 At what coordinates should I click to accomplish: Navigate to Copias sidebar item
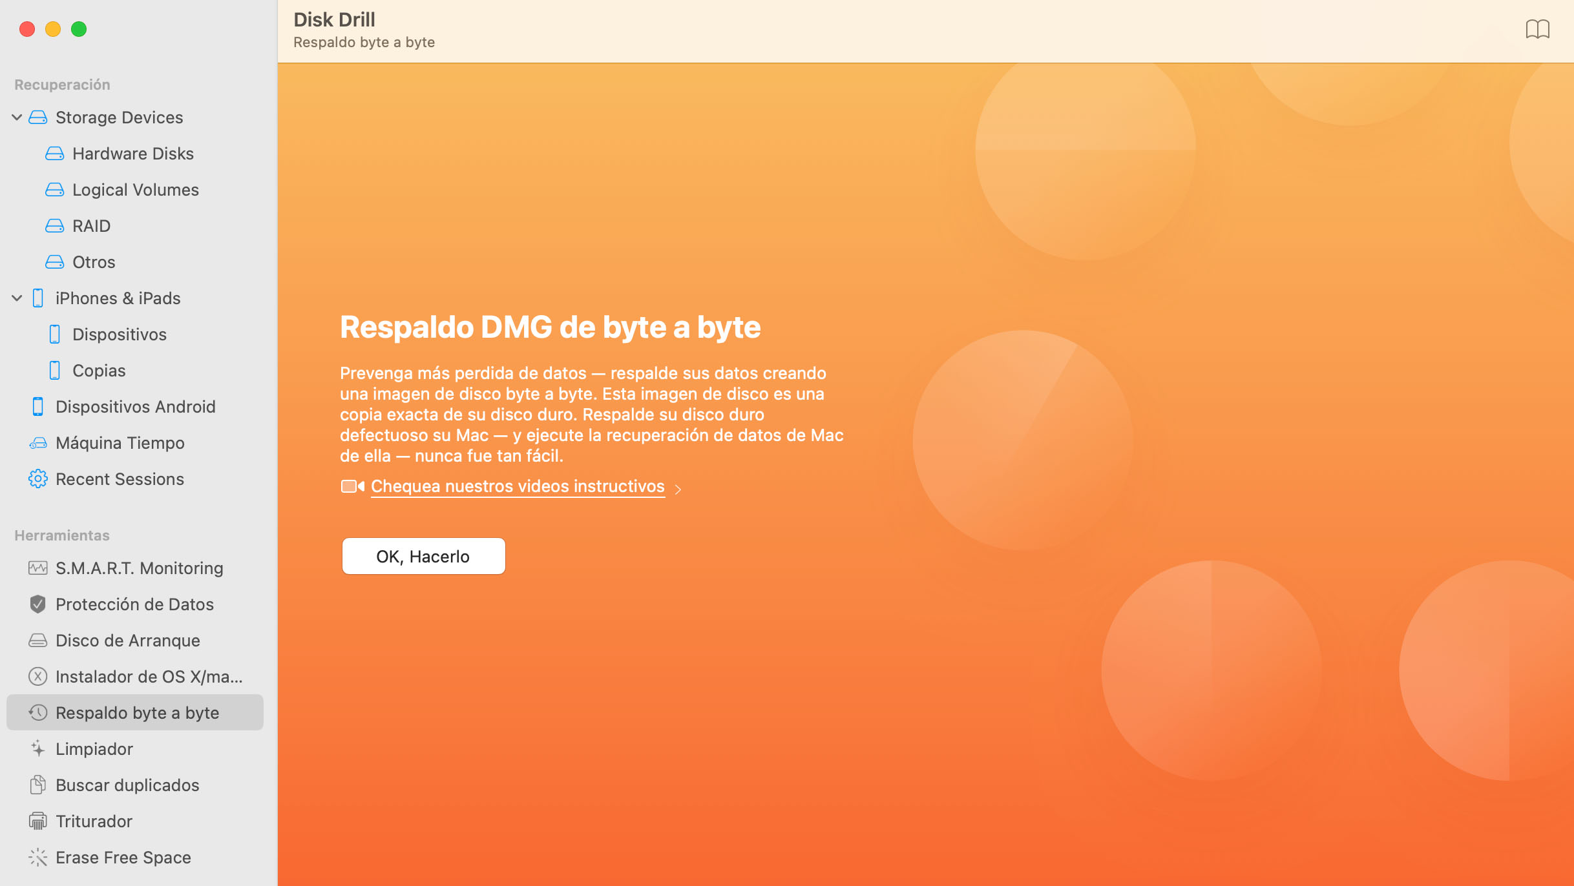100,369
